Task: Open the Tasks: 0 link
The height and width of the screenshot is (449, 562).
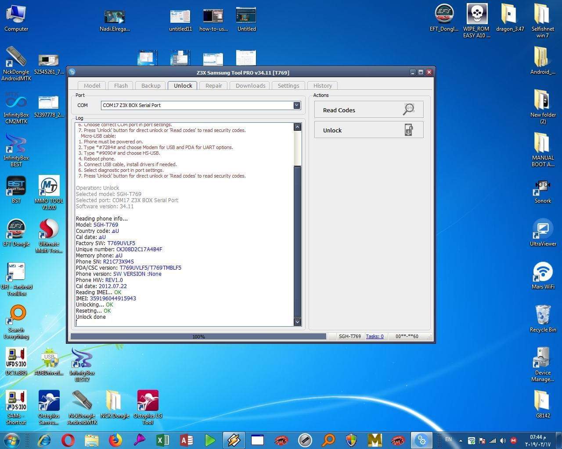Action: pyautogui.click(x=375, y=336)
